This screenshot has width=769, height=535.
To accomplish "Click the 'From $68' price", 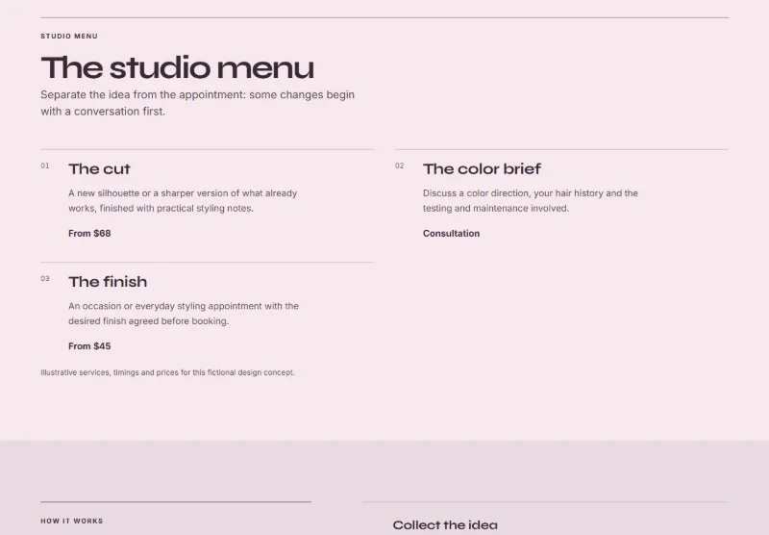I will tap(89, 234).
